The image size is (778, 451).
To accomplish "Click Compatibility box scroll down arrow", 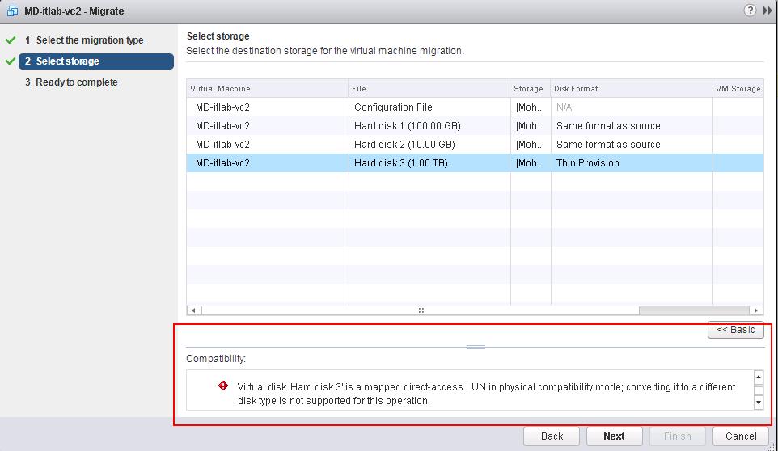I will click(758, 403).
